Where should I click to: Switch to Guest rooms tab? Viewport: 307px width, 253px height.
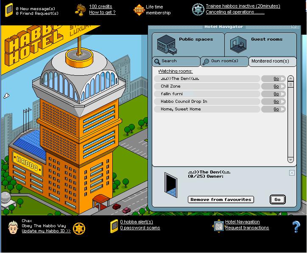[x=260, y=45]
